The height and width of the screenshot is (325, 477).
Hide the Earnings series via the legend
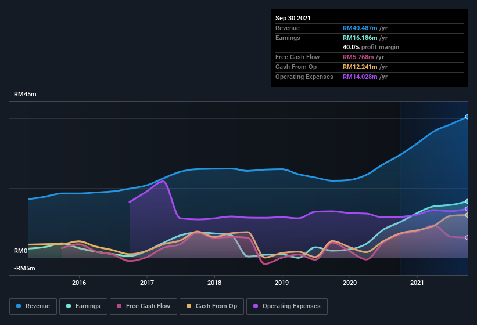(84, 306)
